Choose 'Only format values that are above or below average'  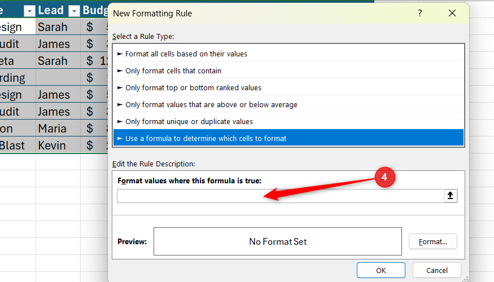(288, 104)
